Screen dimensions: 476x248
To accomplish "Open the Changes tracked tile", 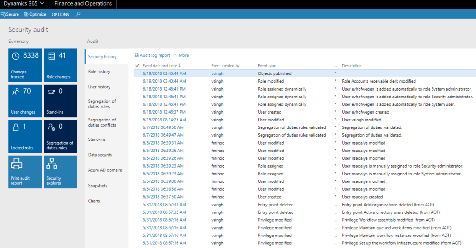I will click(25, 65).
